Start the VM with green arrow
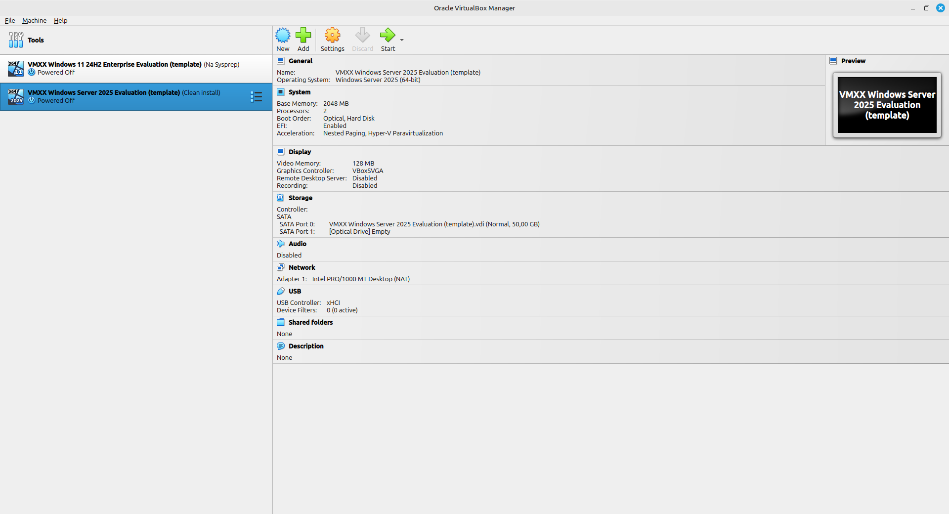Viewport: 949px width, 514px height. pyautogui.click(x=388, y=36)
